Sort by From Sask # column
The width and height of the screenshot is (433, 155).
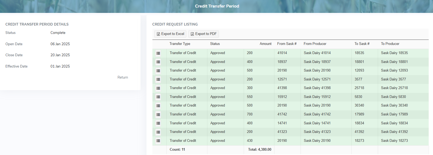pos(287,44)
